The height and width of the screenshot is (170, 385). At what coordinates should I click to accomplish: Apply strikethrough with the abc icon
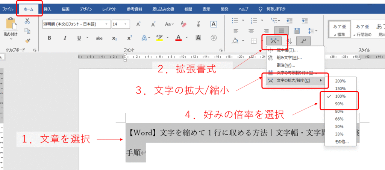100,38
